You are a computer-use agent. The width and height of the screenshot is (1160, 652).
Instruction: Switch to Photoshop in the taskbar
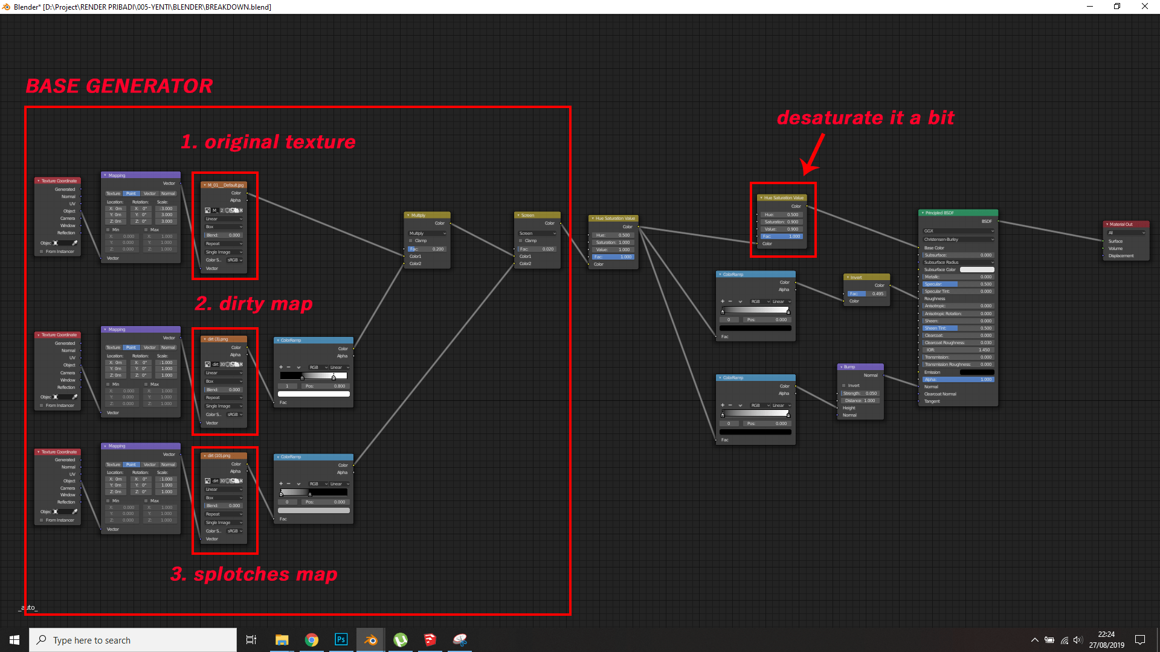coord(341,640)
